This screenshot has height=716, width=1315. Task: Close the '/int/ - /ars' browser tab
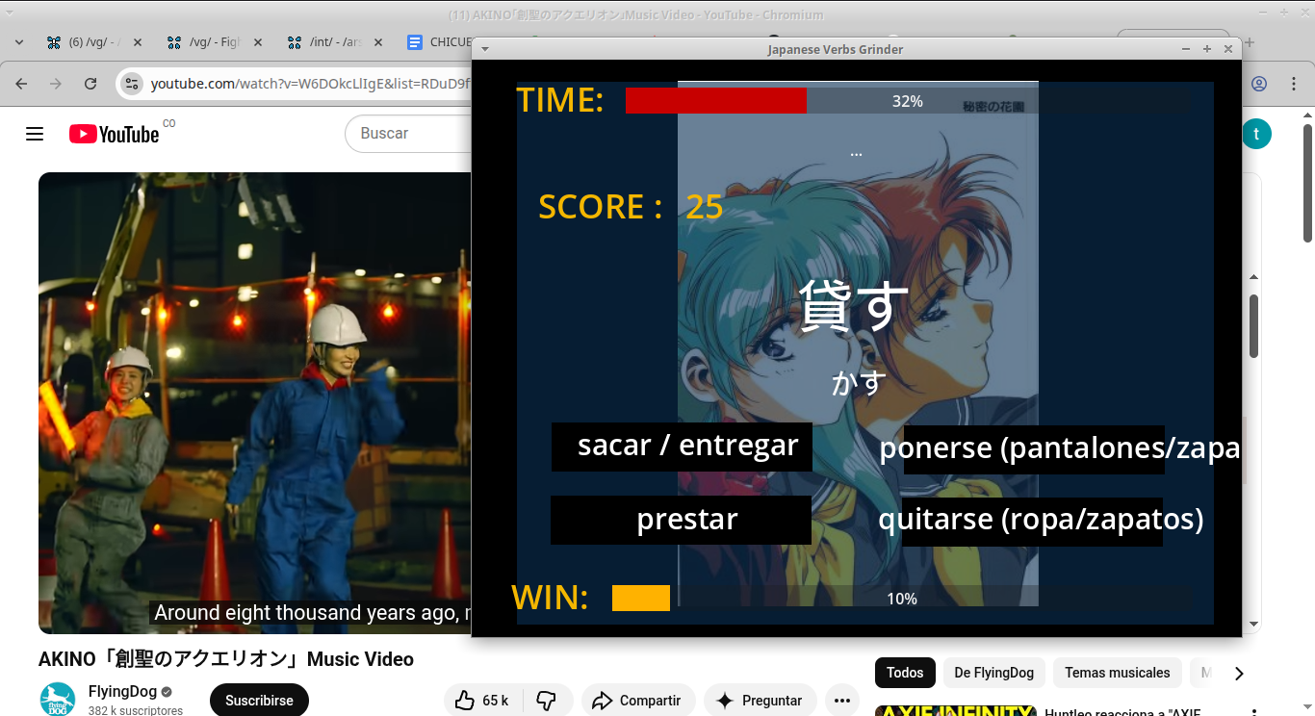(378, 42)
